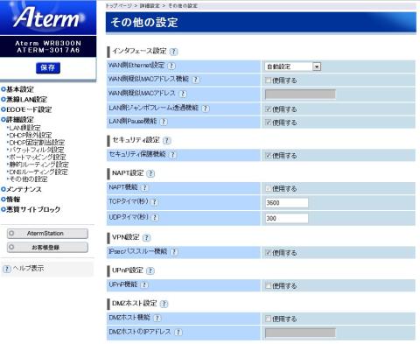
Task: Open パケットフィルタ設定 page
Action: 36,150
